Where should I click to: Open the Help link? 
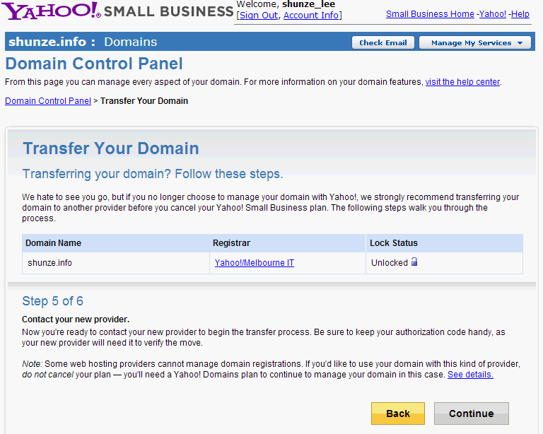point(520,14)
